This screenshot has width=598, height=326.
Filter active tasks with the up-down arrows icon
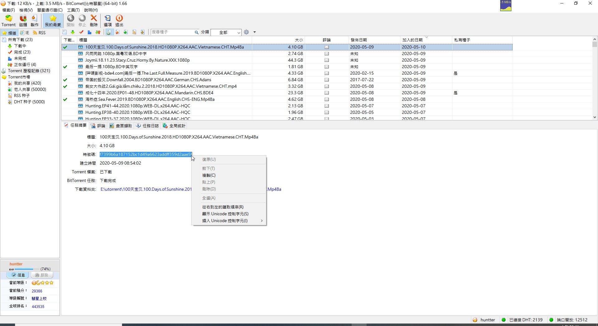(98, 32)
